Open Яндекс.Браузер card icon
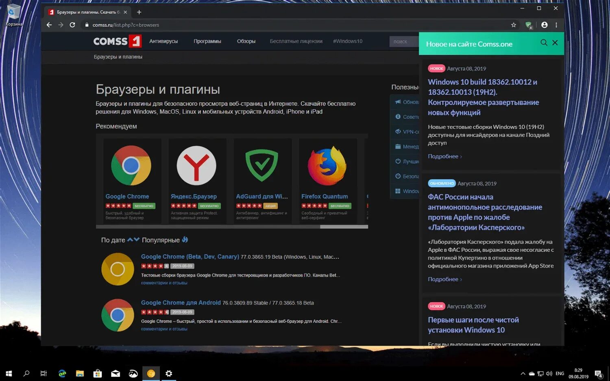This screenshot has height=381, width=610. pyautogui.click(x=196, y=166)
